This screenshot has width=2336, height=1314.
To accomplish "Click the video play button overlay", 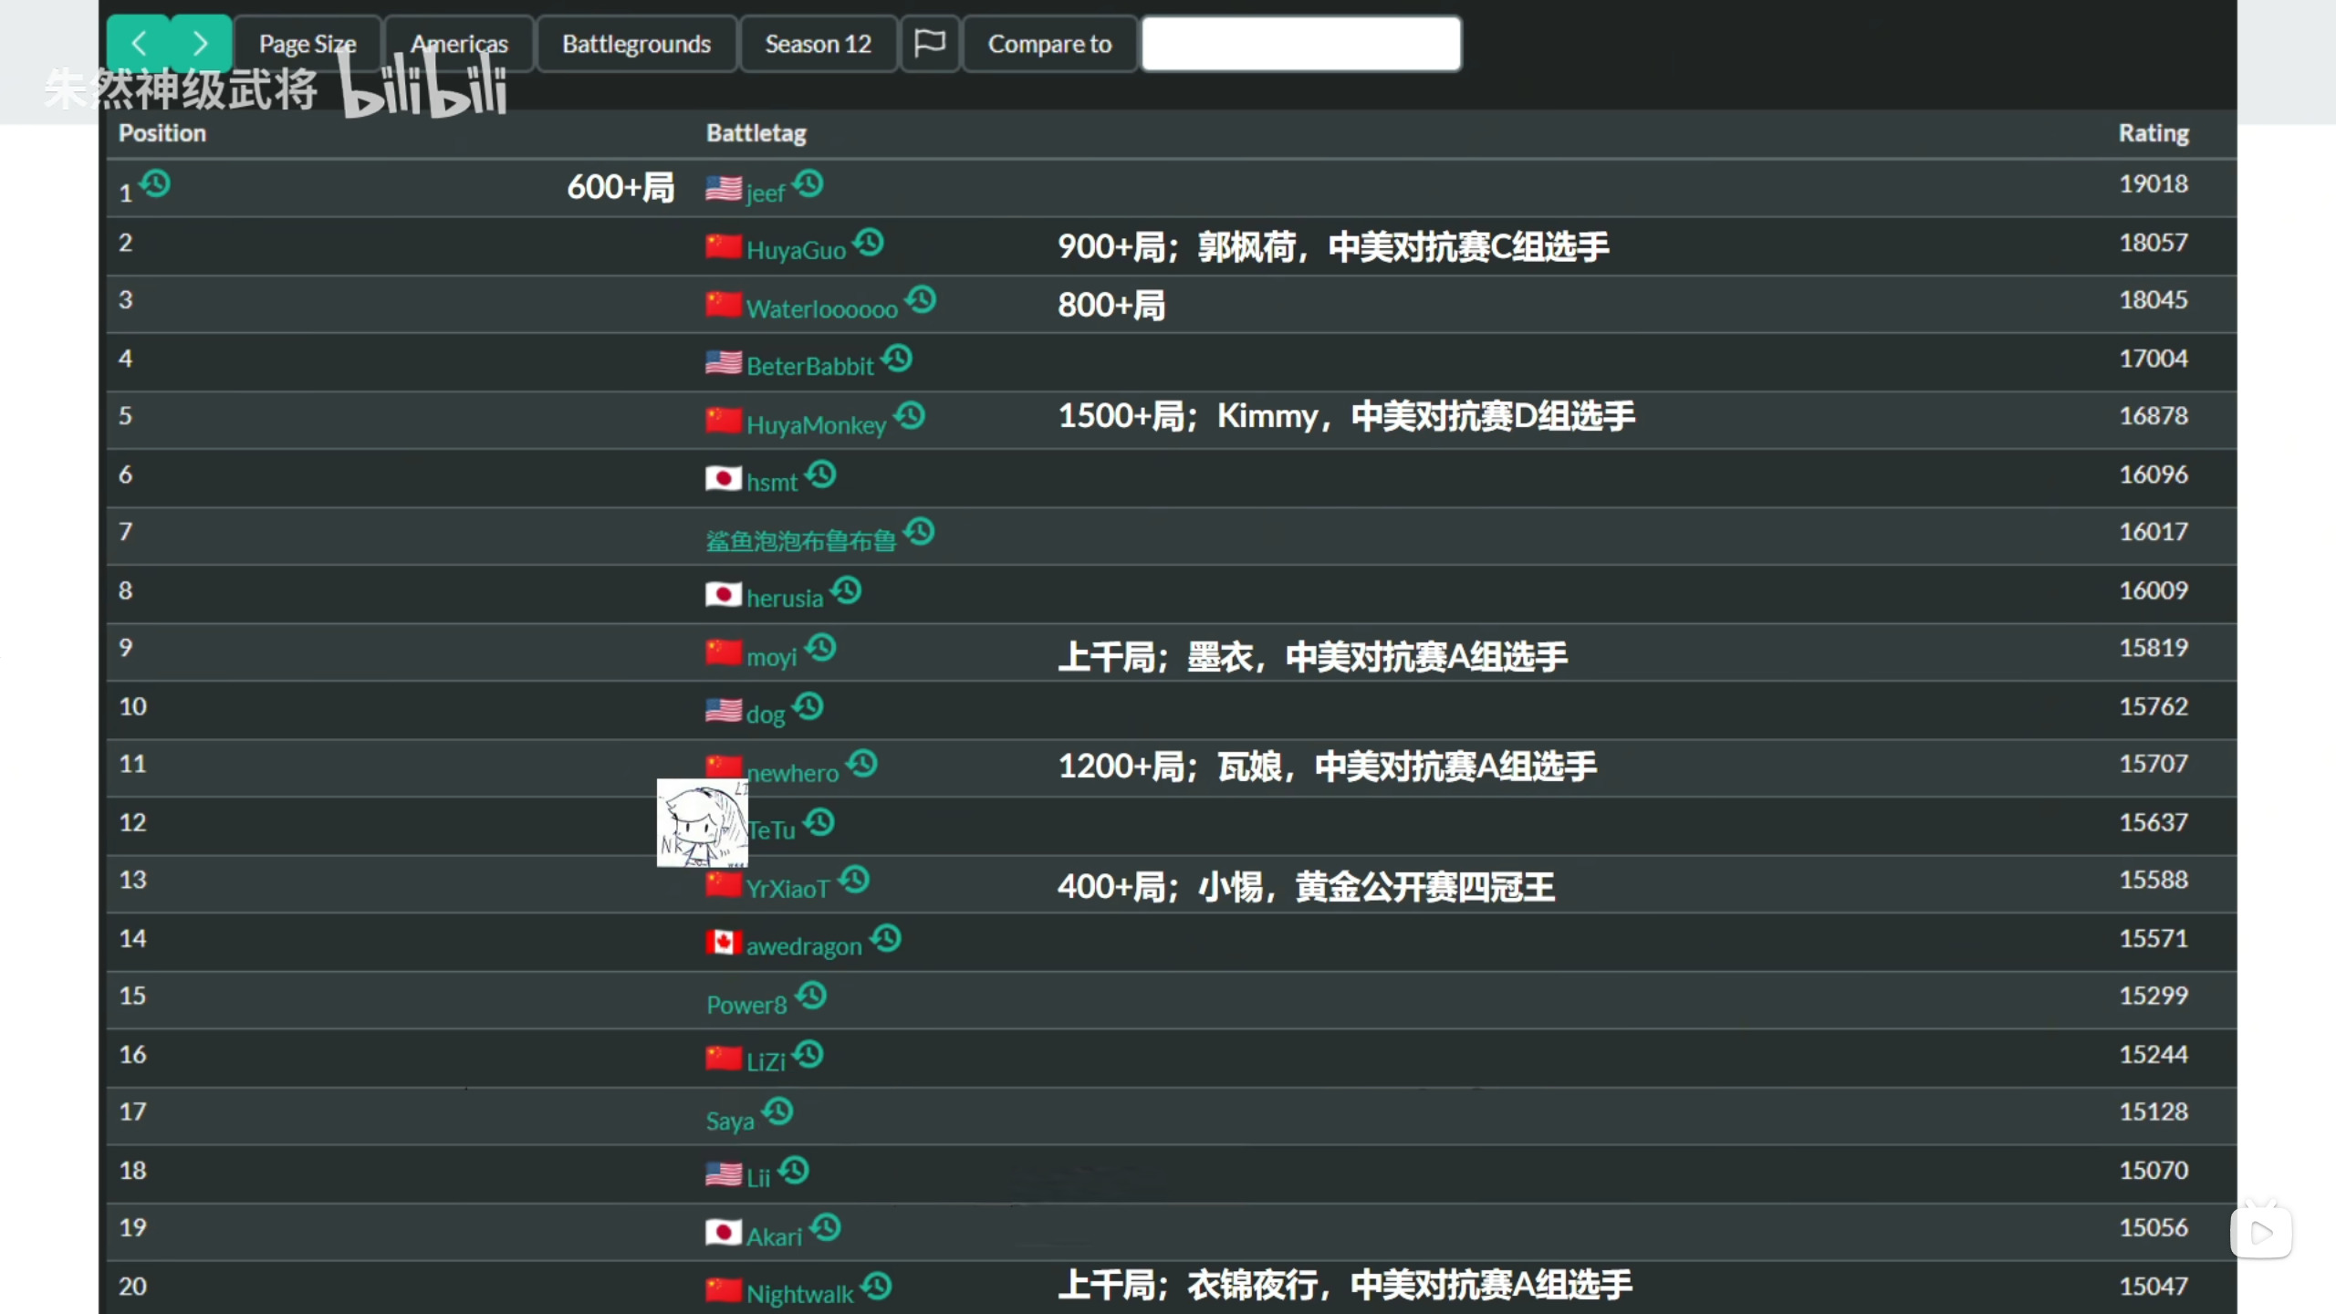I will (2260, 1234).
